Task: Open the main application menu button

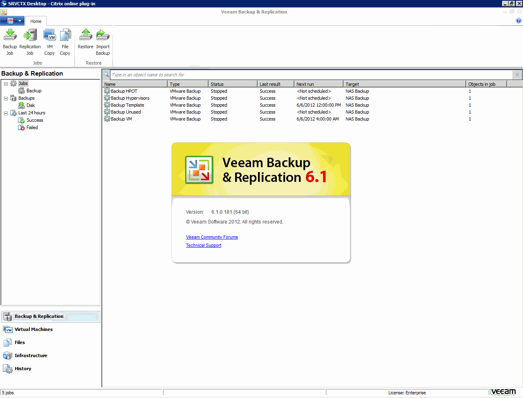Action: coord(12,21)
